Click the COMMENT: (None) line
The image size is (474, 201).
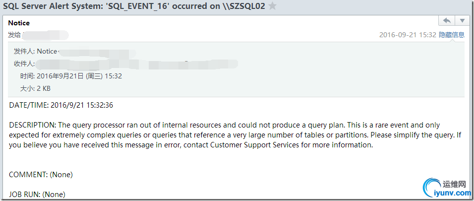coord(41,175)
